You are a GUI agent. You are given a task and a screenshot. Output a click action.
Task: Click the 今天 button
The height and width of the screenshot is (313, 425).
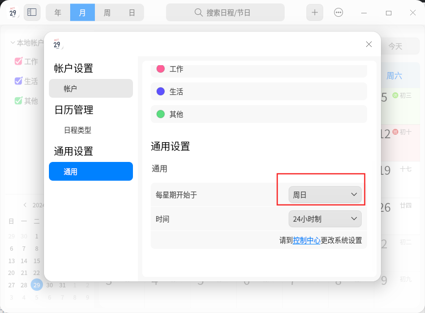point(395,46)
